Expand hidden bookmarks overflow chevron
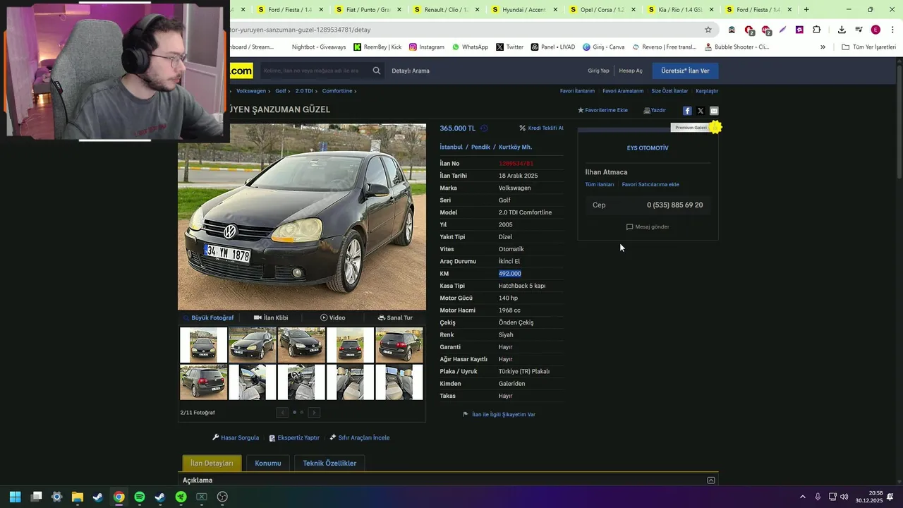The image size is (903, 508). pyautogui.click(x=823, y=47)
